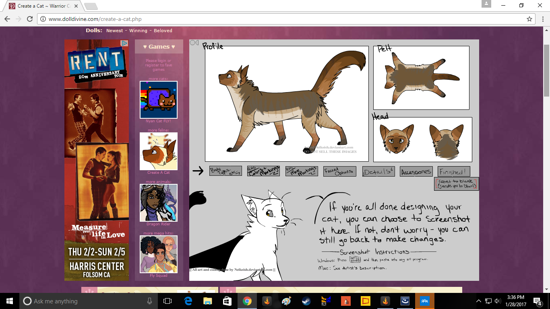Open the Details tab
The height and width of the screenshot is (309, 550).
378,171
